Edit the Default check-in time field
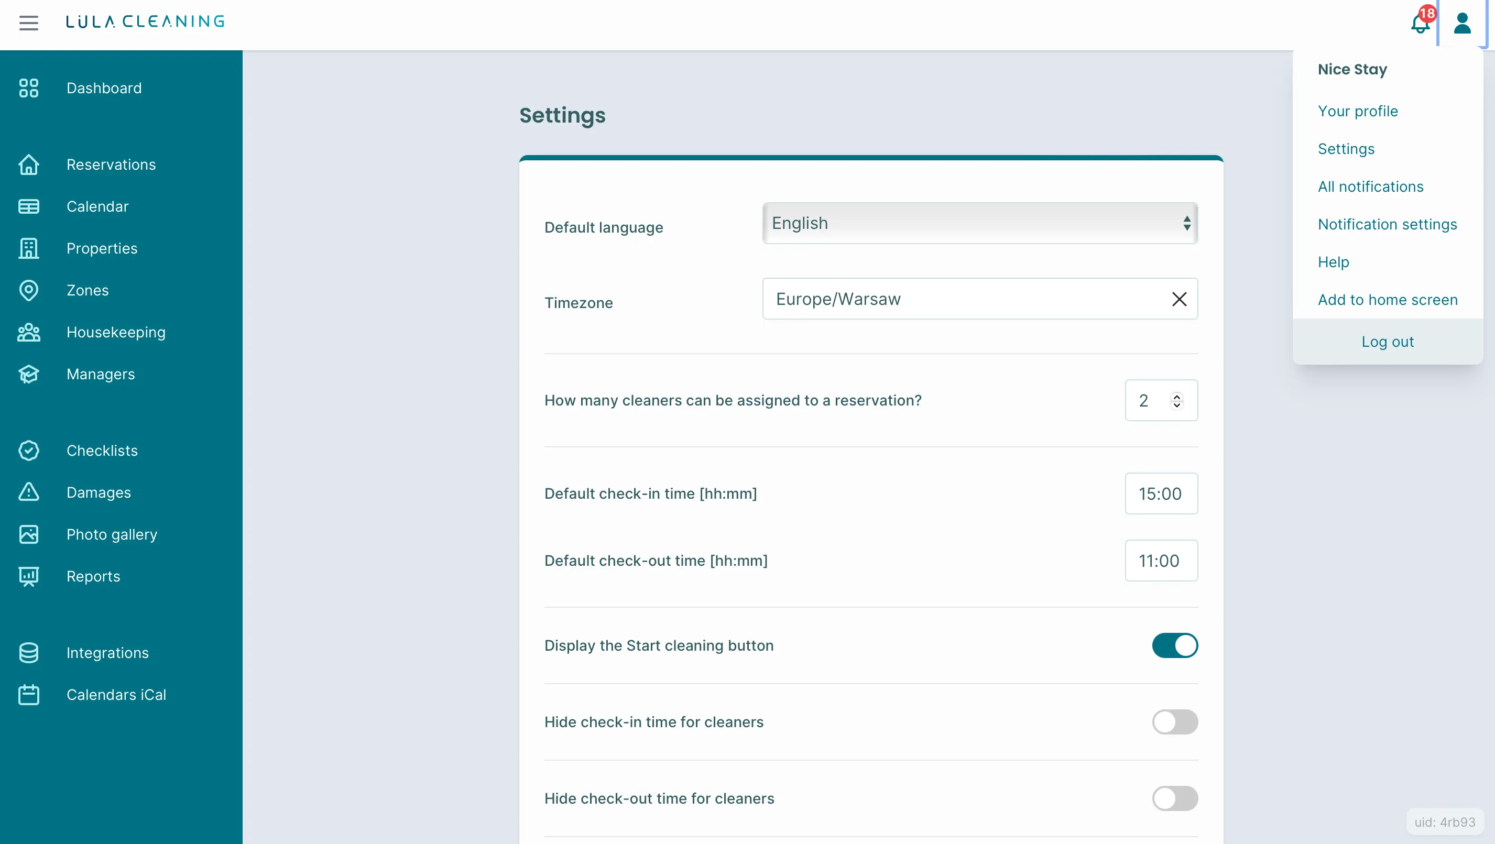The height and width of the screenshot is (844, 1495). click(x=1161, y=494)
